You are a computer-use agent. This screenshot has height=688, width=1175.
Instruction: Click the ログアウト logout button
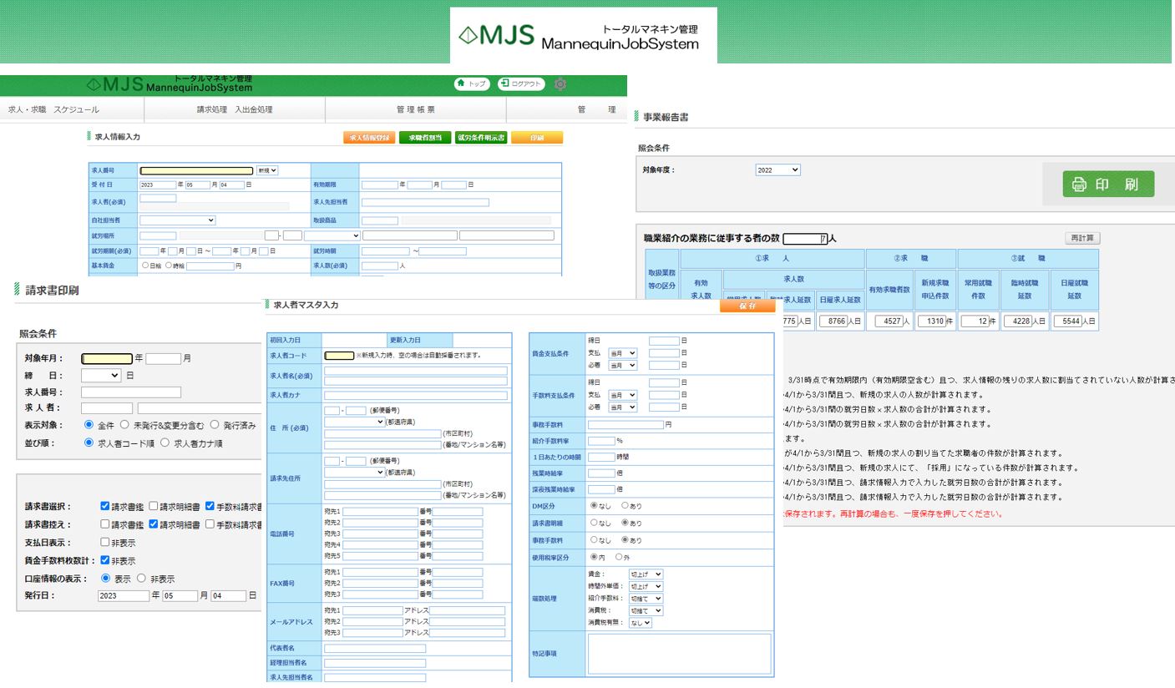point(521,84)
